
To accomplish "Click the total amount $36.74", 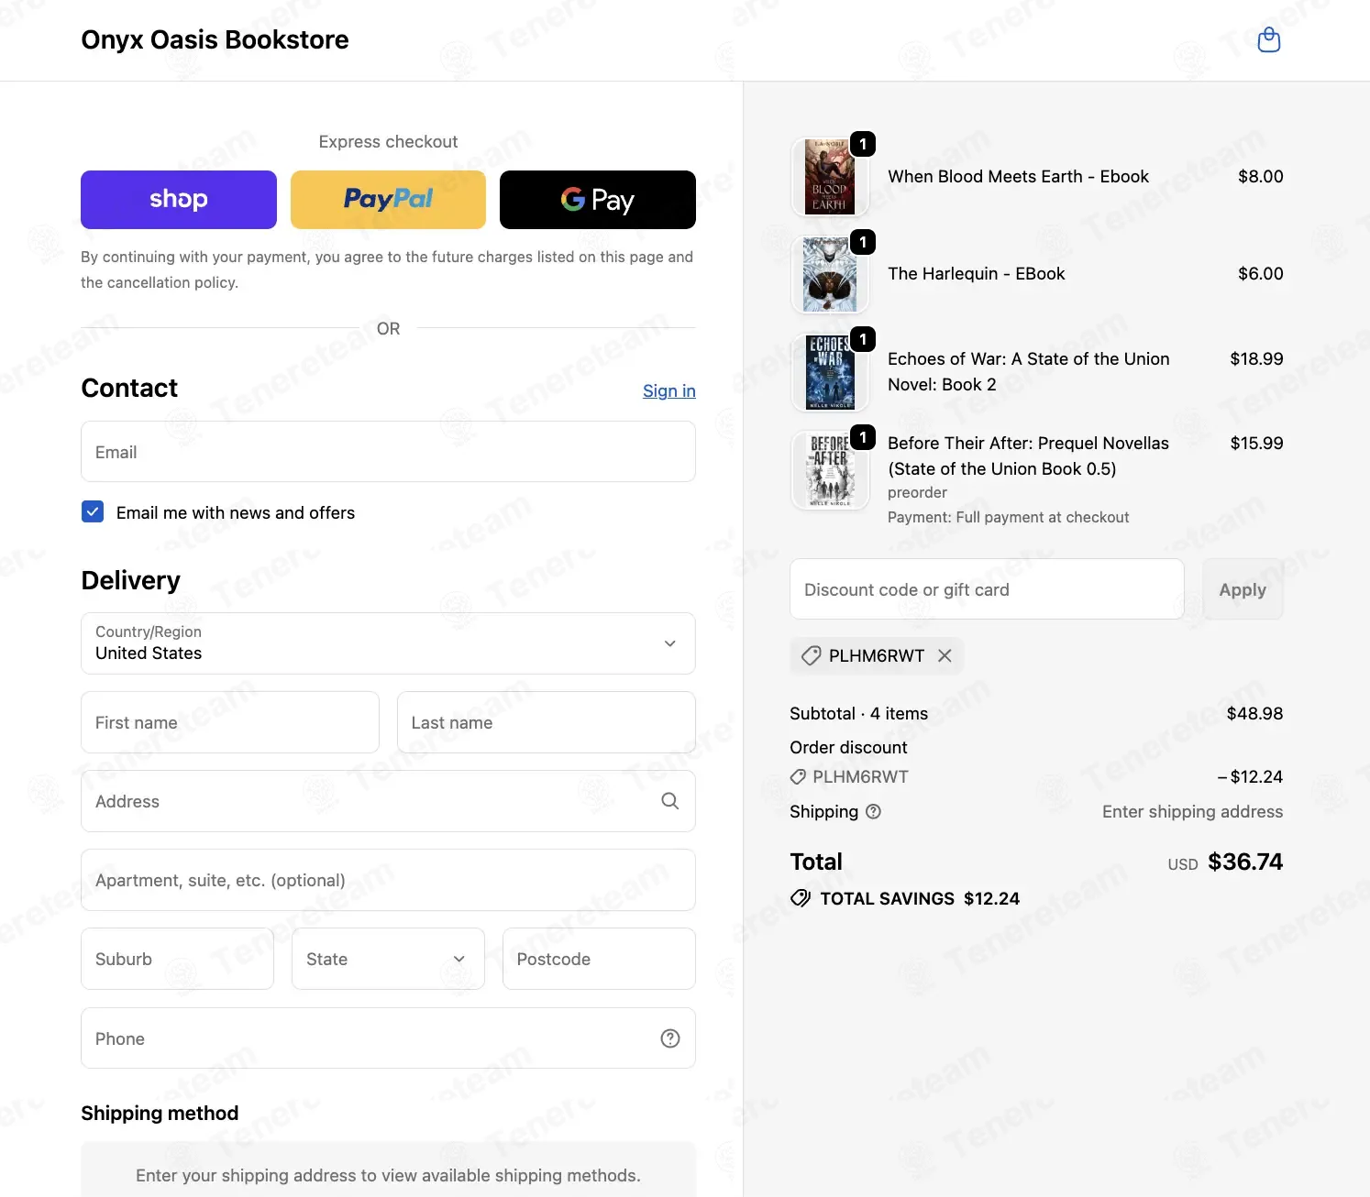I will point(1245,862).
